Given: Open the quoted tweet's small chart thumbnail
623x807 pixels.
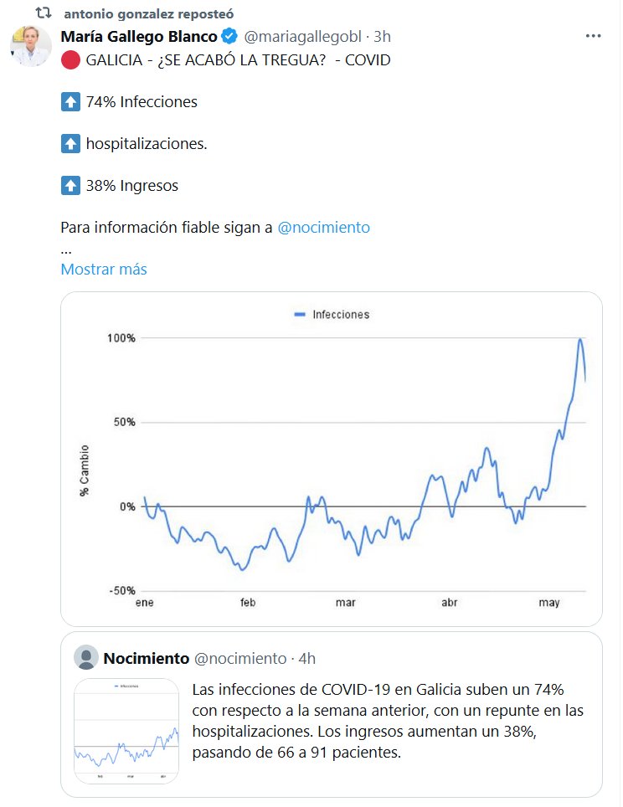Looking at the screenshot, I should tap(126, 731).
